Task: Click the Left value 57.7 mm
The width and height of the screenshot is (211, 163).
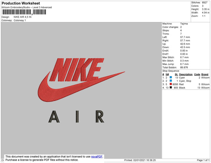Action: coord(185,37)
